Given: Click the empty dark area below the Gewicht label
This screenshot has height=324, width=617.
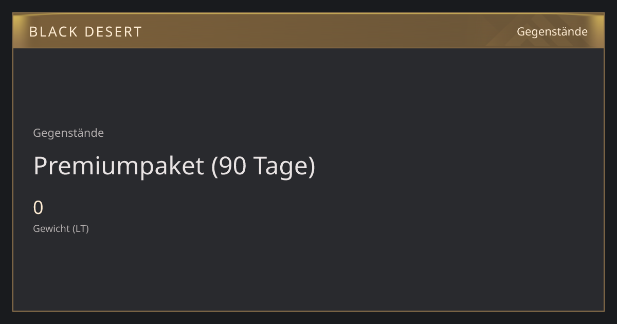Looking at the screenshot, I should click(x=308, y=273).
